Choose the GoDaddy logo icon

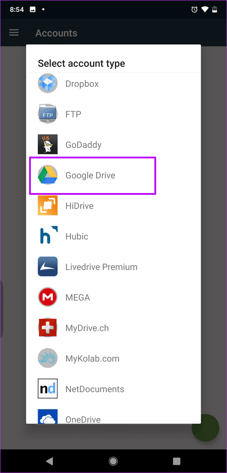click(48, 144)
